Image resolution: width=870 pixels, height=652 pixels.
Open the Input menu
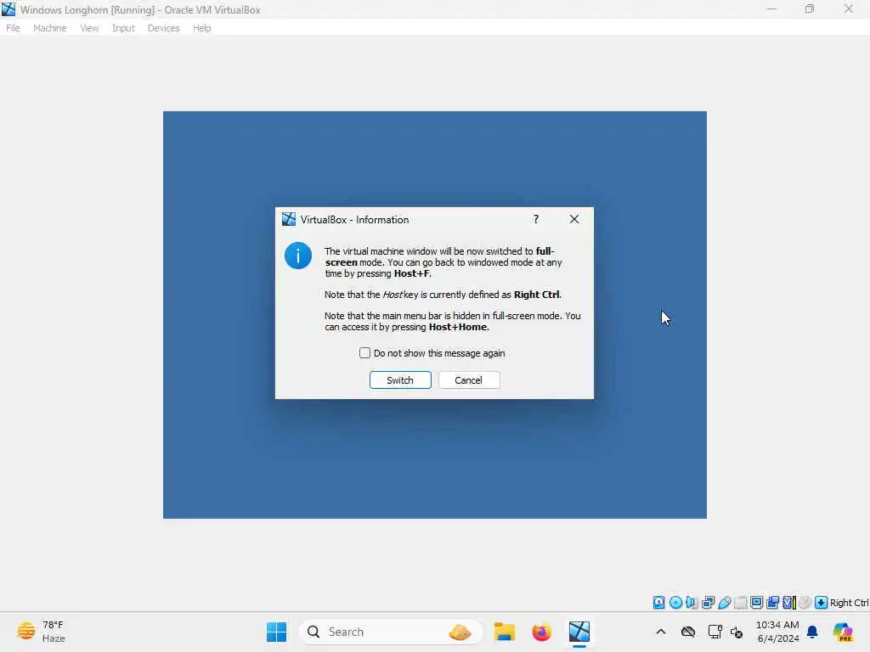pyautogui.click(x=123, y=28)
